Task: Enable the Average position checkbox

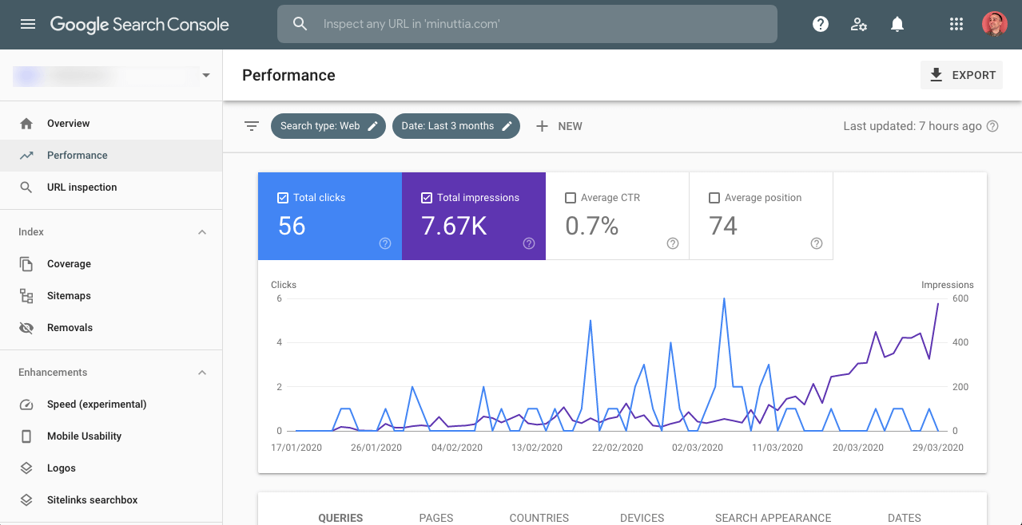Action: pos(714,198)
